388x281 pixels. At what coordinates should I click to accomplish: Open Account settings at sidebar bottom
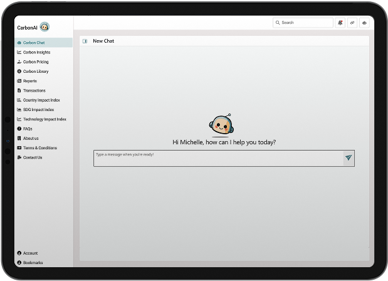point(30,253)
